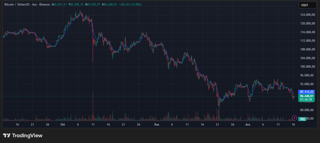Click the 80.000,00 level on price scale

pyautogui.click(x=307, y=110)
